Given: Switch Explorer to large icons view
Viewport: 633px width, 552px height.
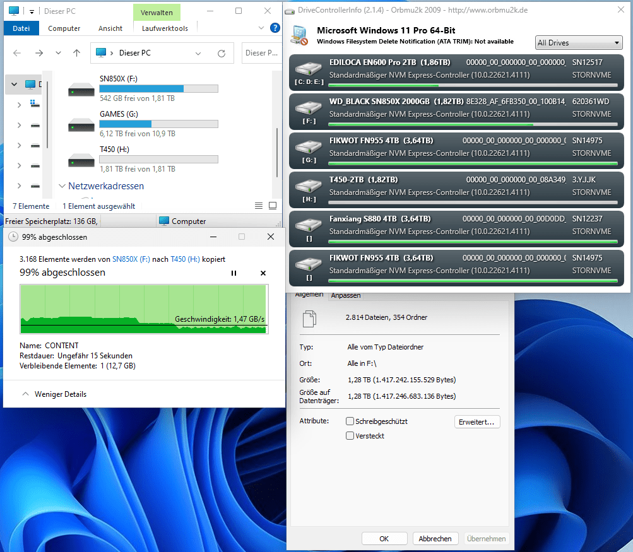Looking at the screenshot, I should tap(273, 206).
